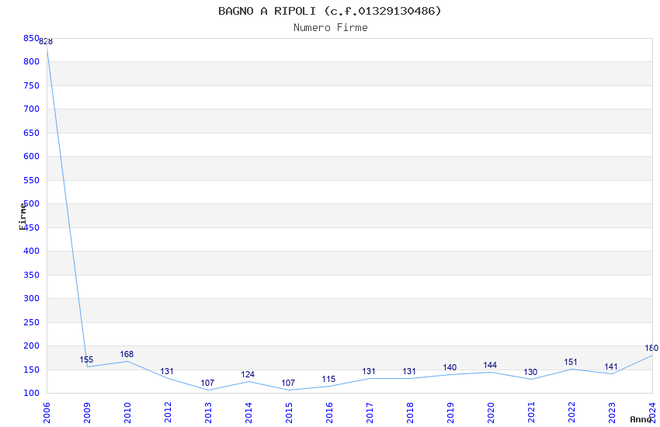Click the 140 data label
660x427 pixels.
450,367
